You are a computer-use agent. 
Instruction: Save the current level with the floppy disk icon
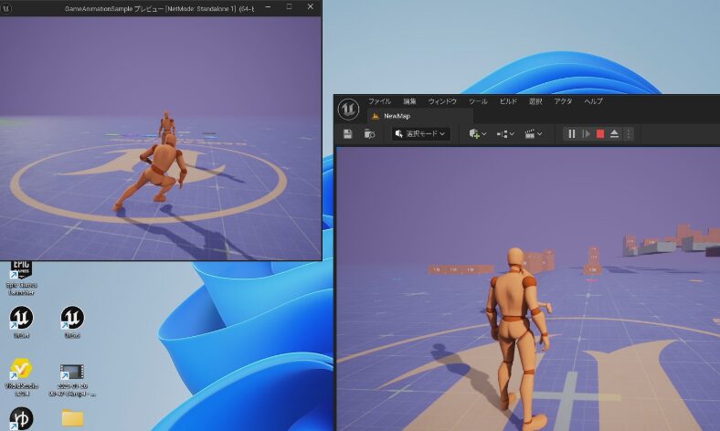click(347, 133)
